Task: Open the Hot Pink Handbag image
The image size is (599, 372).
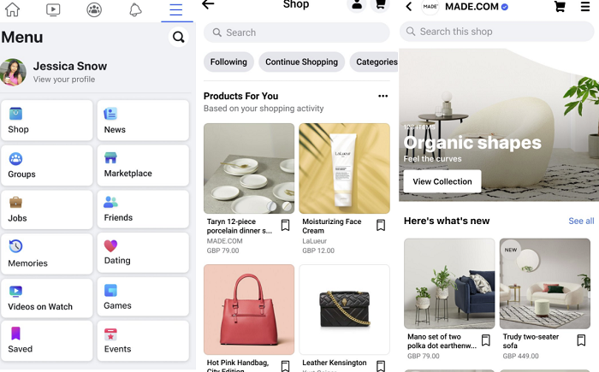Action: coord(249,310)
